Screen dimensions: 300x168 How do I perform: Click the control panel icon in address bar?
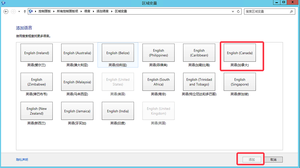click(31, 11)
